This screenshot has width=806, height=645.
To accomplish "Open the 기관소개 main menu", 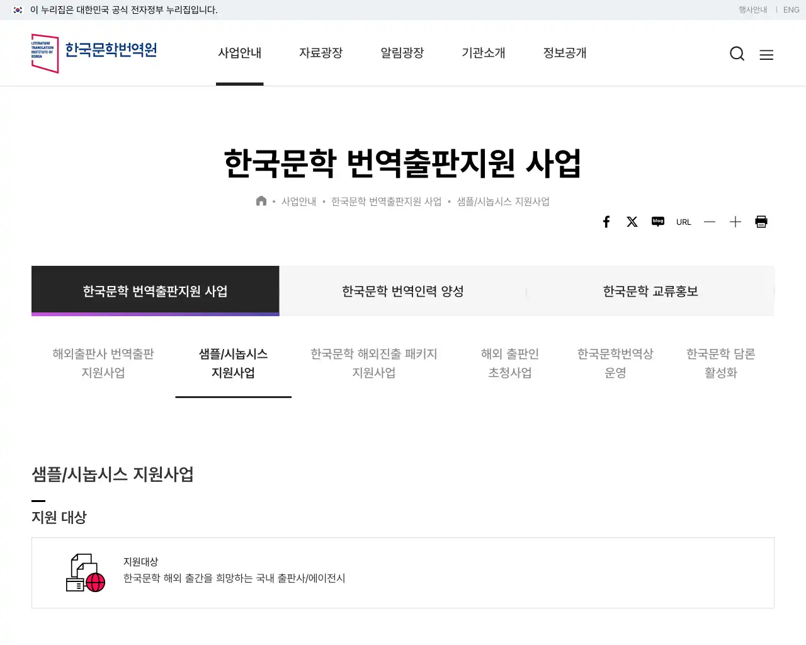I will pos(484,53).
